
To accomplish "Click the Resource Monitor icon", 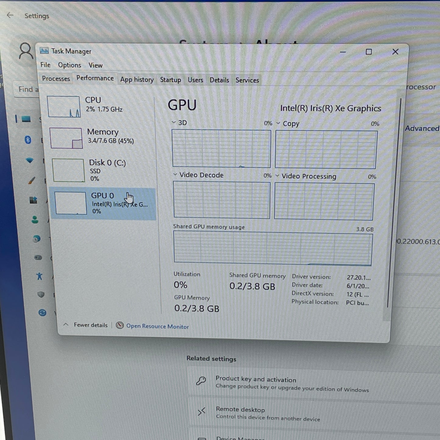I will pos(120,326).
